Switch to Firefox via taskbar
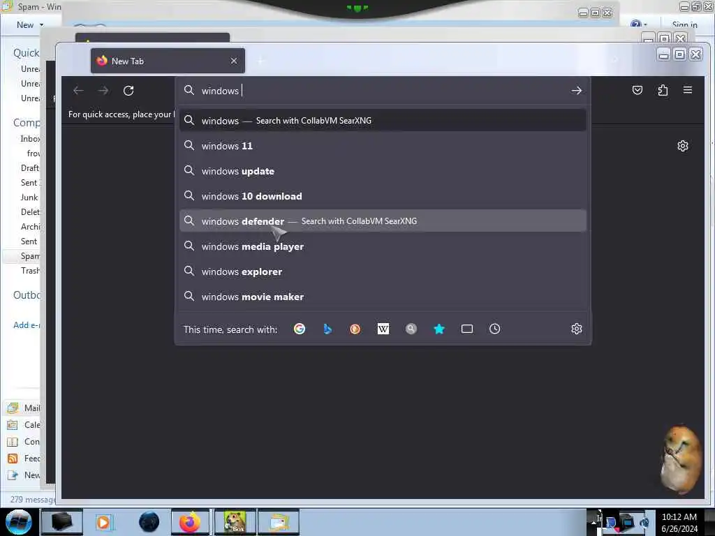Screen dimensions: 715x536 click(190, 522)
